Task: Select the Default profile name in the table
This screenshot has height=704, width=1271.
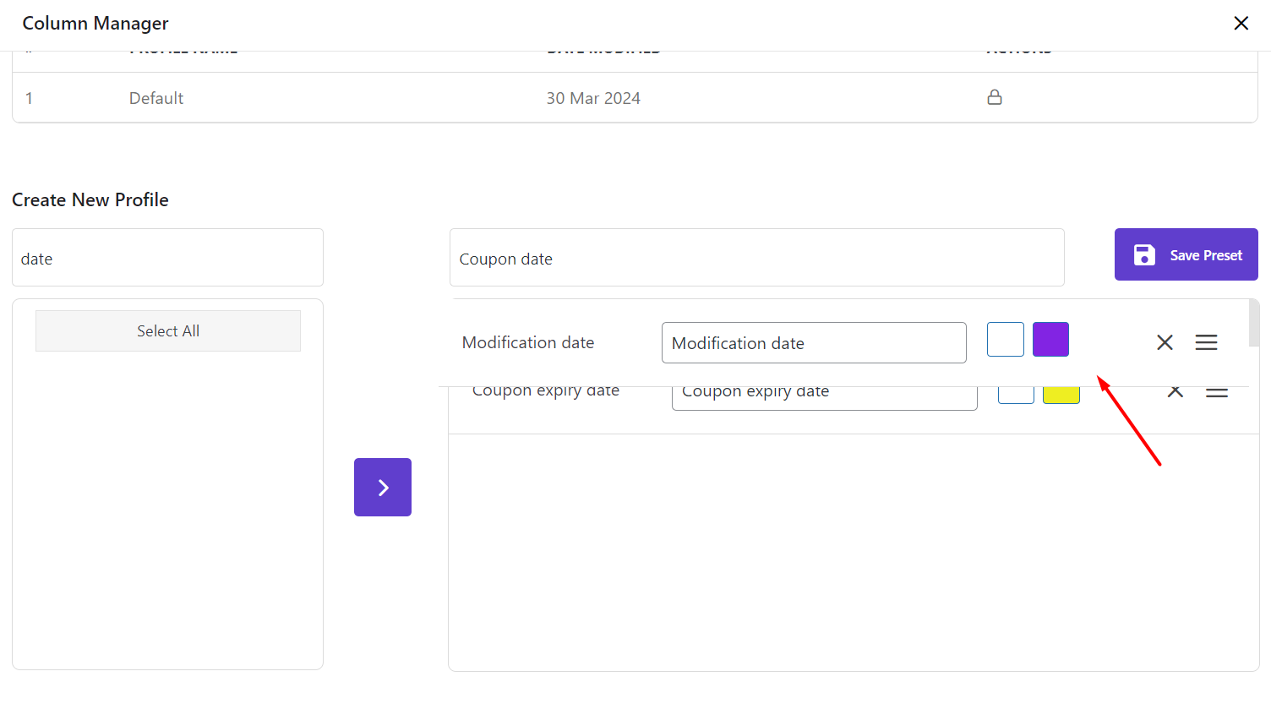Action: (156, 98)
